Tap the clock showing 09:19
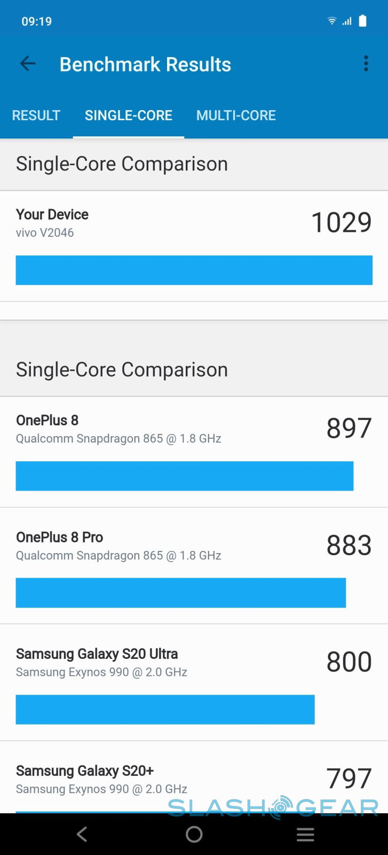This screenshot has height=855, width=388. tap(36, 21)
